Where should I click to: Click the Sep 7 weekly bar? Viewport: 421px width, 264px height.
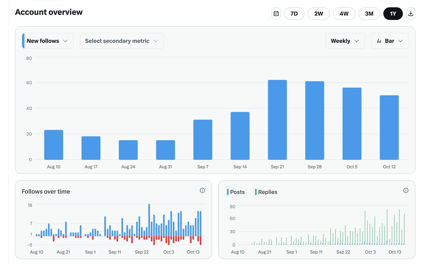point(203,140)
